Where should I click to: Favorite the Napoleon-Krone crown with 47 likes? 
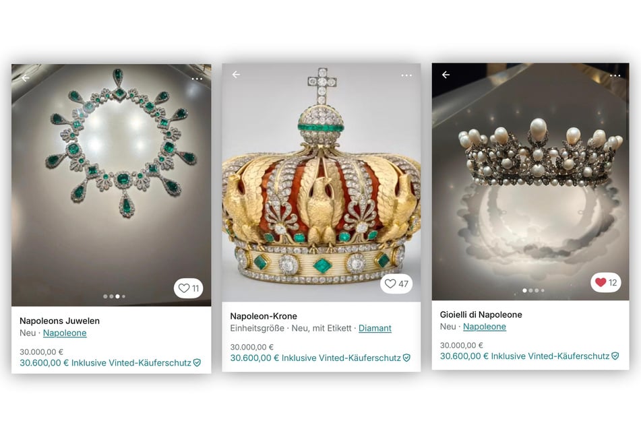[396, 284]
